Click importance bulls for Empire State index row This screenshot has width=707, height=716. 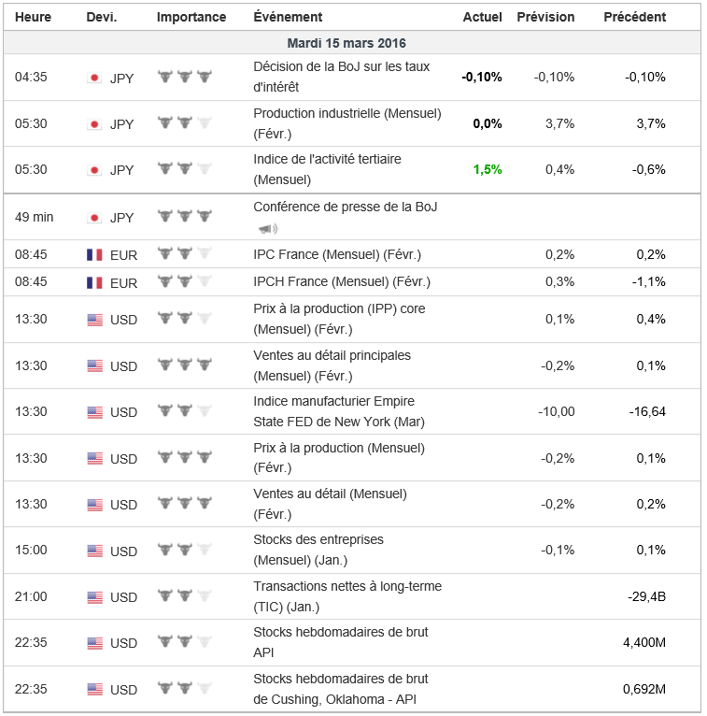point(184,412)
